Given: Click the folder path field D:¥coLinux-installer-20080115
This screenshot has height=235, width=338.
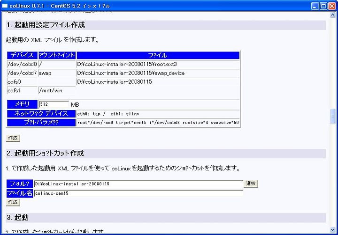Looking at the screenshot, I should (x=138, y=184).
